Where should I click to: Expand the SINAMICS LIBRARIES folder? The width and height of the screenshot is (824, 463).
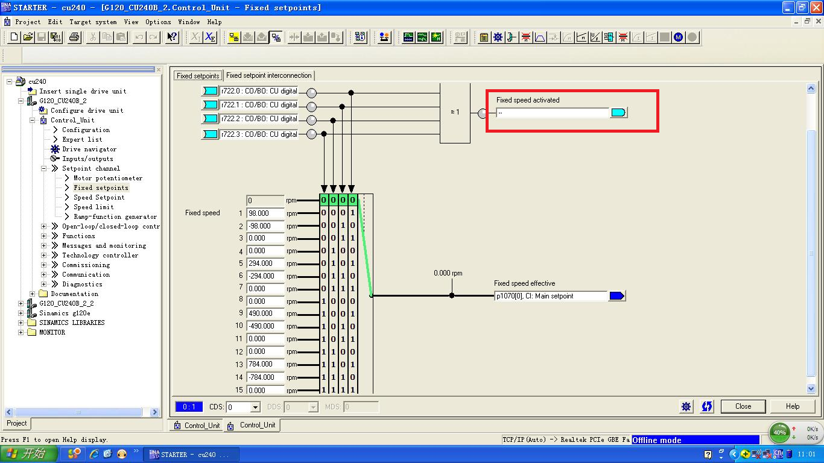(21, 323)
